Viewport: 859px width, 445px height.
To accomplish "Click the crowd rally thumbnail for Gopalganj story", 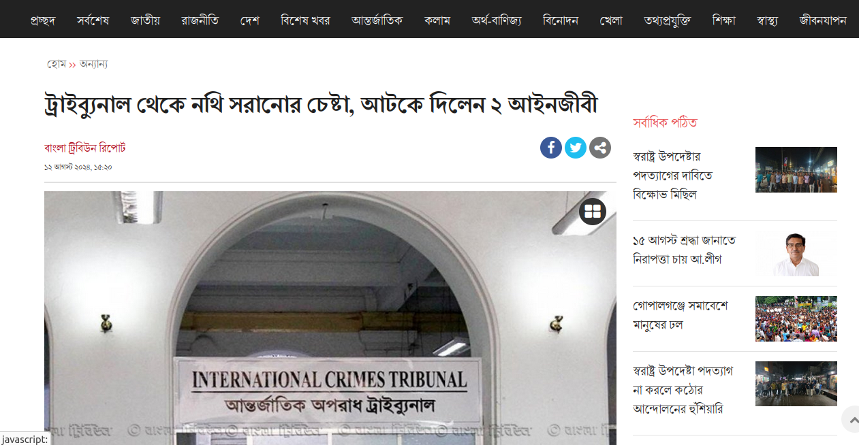I will tap(796, 318).
